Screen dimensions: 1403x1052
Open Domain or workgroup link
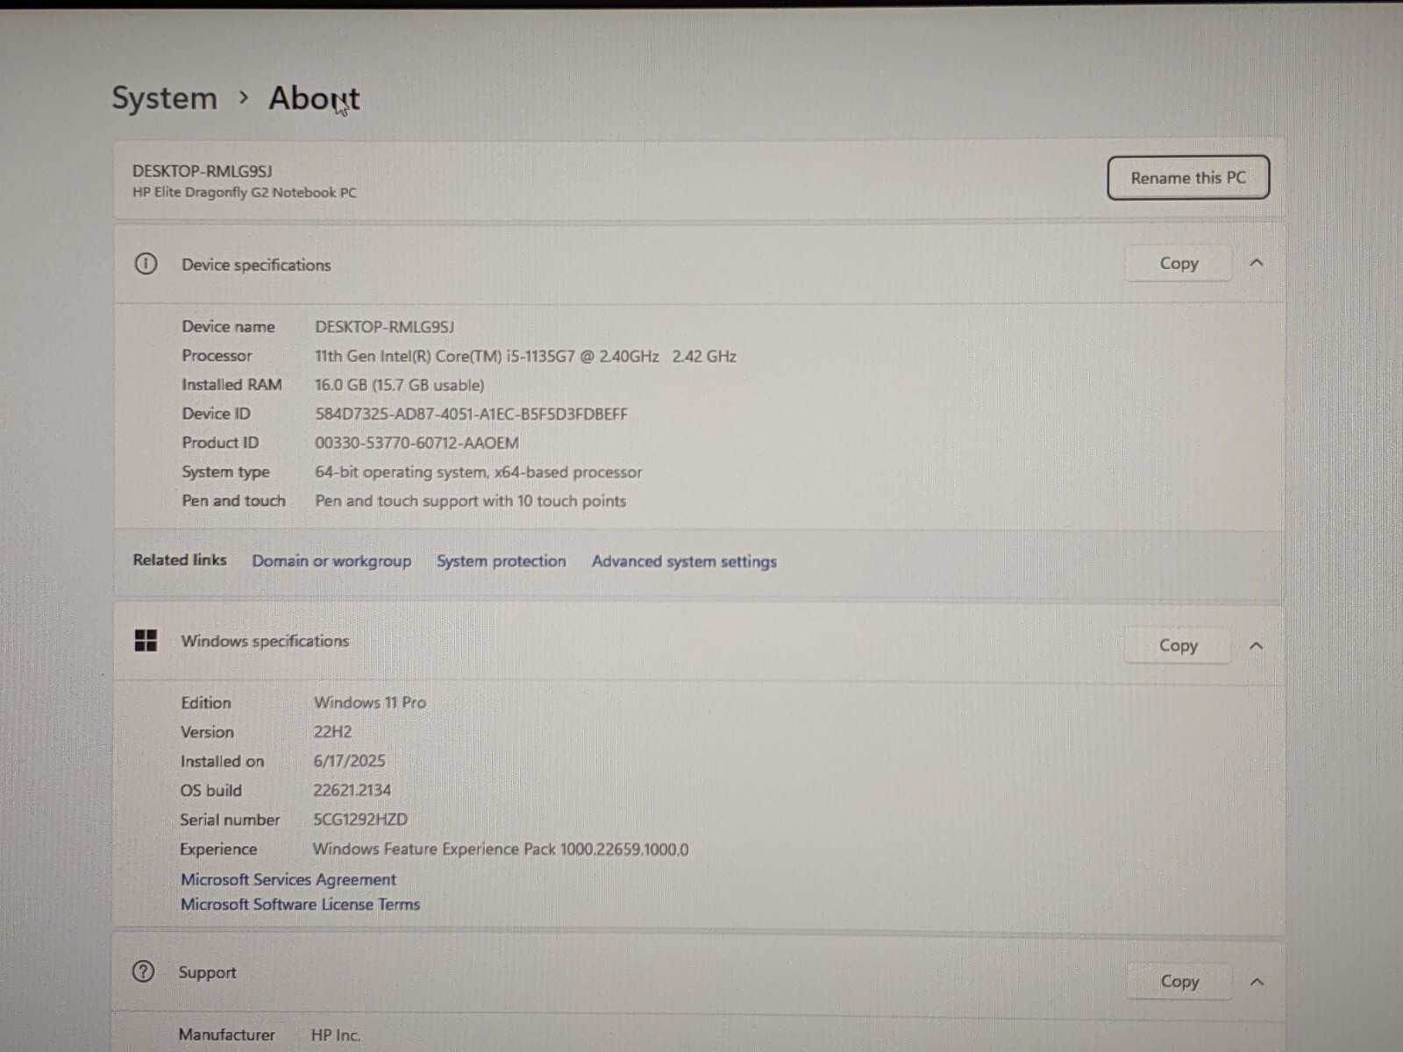(331, 561)
